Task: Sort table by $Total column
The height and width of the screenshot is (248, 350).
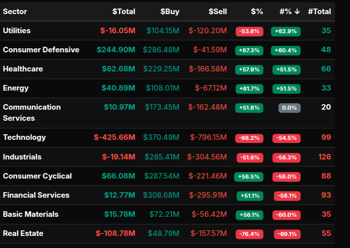Action: tap(123, 11)
